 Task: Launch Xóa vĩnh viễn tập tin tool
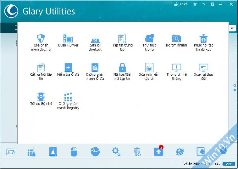[149, 72]
